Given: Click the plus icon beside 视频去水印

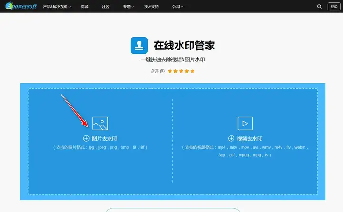Looking at the screenshot, I should (231, 138).
